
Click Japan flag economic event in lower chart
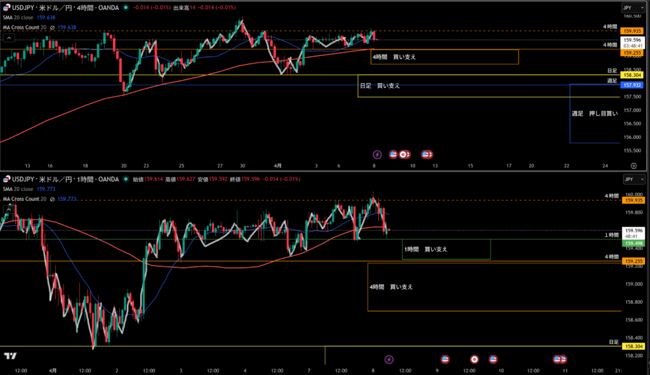474,359
